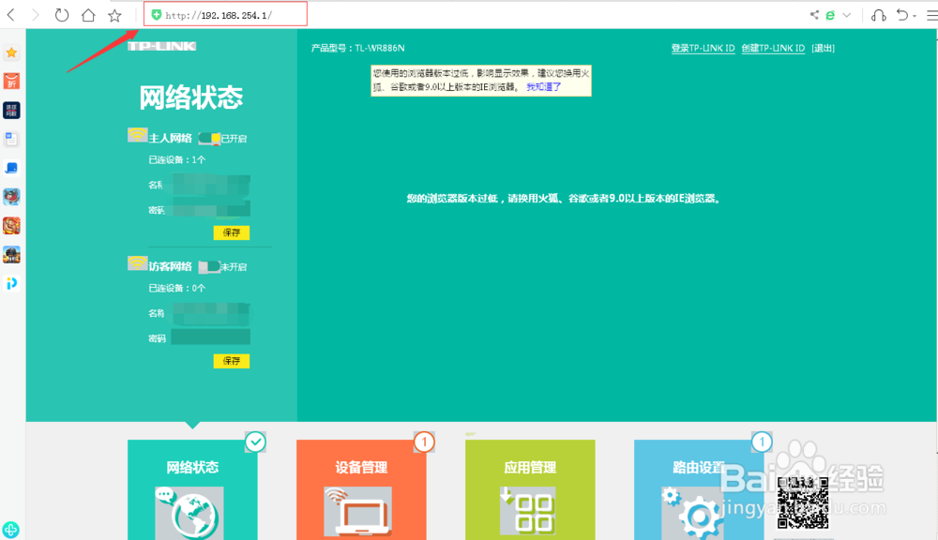Click the green browser engine icon
This screenshot has width=938, height=540.
pos(830,16)
